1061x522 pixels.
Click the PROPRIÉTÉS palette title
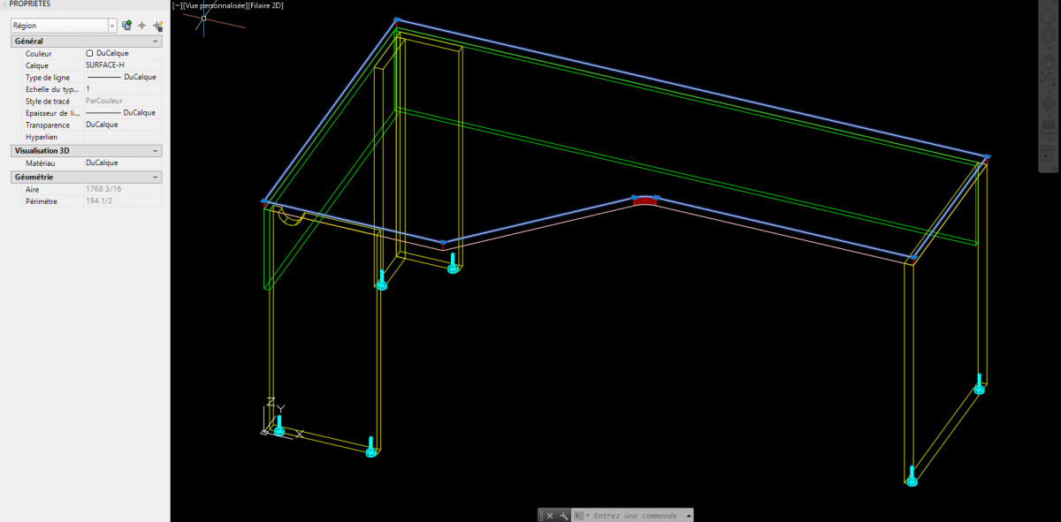pyautogui.click(x=29, y=4)
